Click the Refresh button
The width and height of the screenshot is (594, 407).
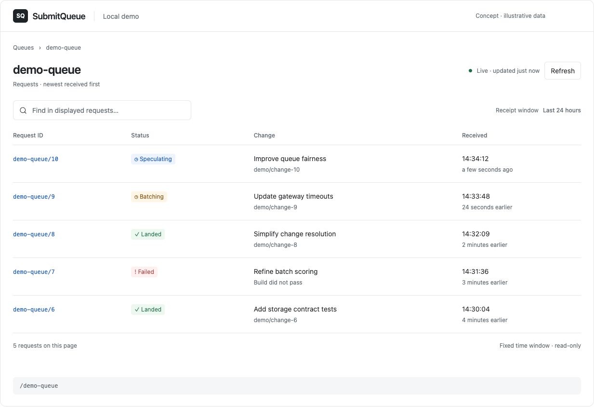[x=563, y=71]
